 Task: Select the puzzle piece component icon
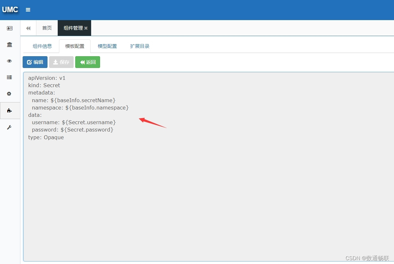pos(10,110)
